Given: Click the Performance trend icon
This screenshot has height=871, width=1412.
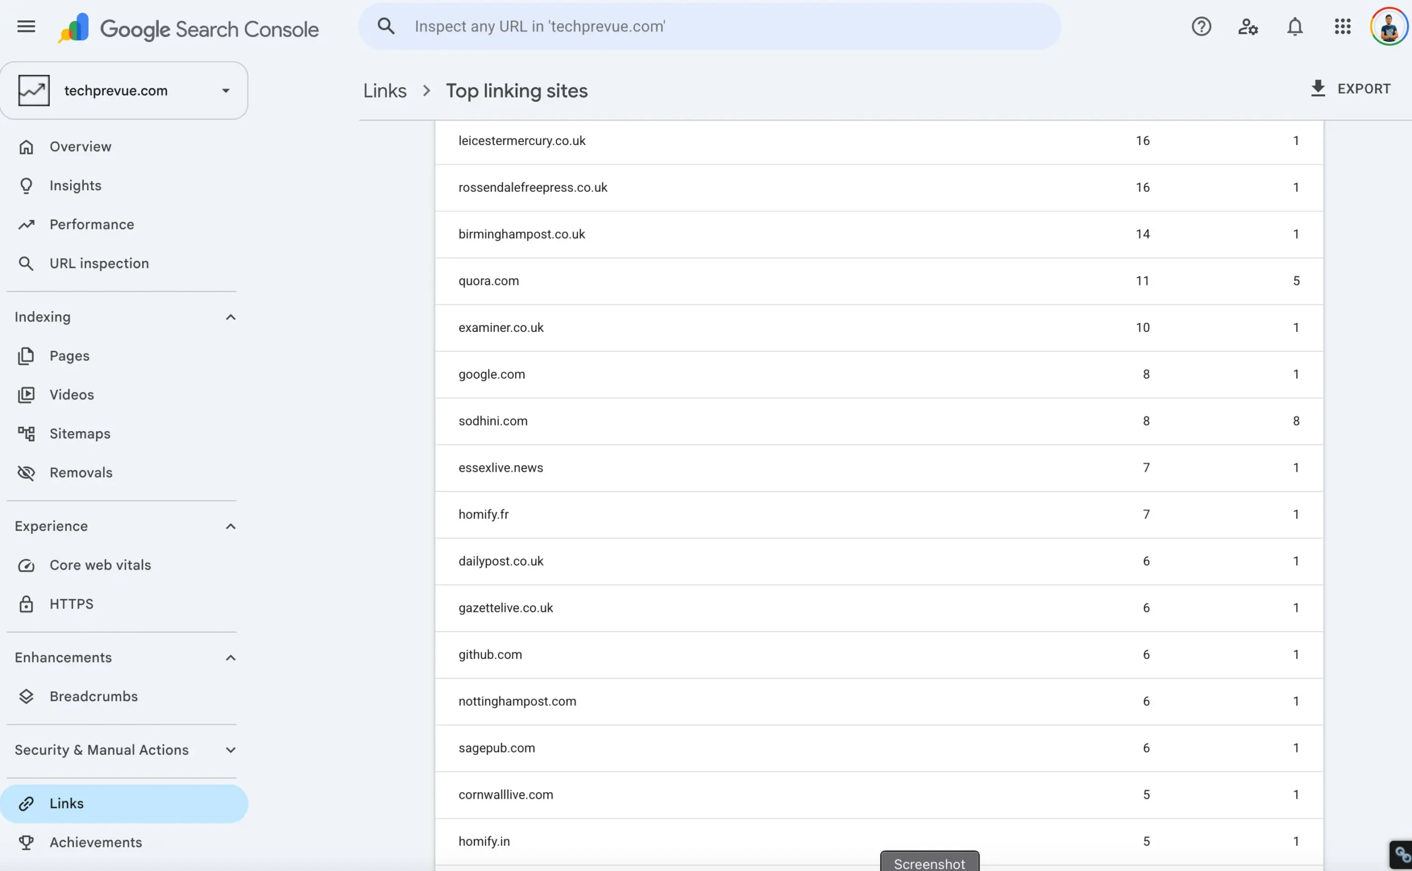Looking at the screenshot, I should [x=26, y=225].
